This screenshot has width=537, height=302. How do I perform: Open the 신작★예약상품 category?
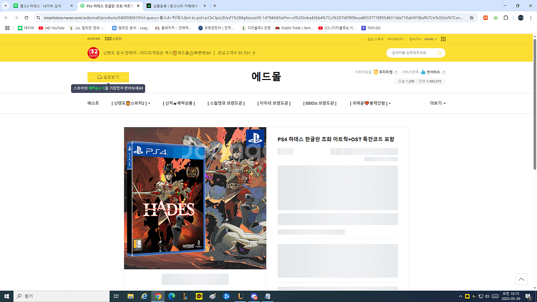click(179, 103)
